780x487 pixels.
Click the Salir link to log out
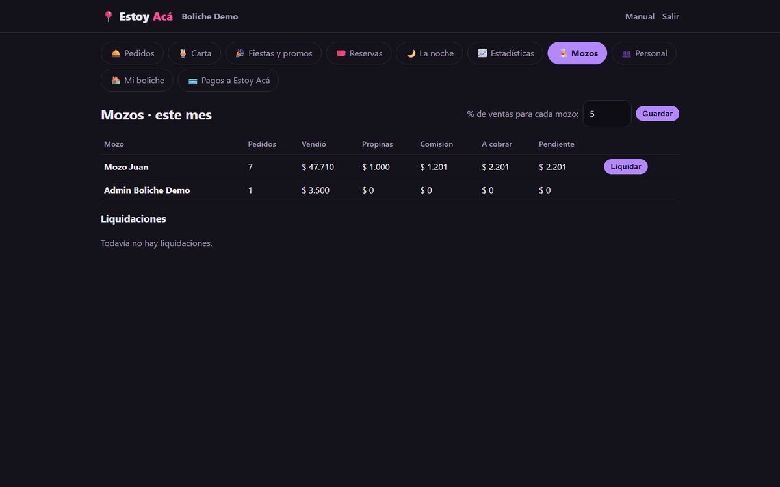point(671,17)
